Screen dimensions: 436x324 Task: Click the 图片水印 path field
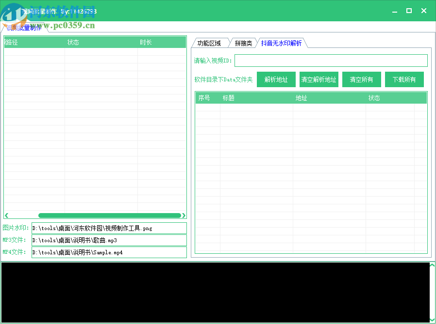pos(109,228)
